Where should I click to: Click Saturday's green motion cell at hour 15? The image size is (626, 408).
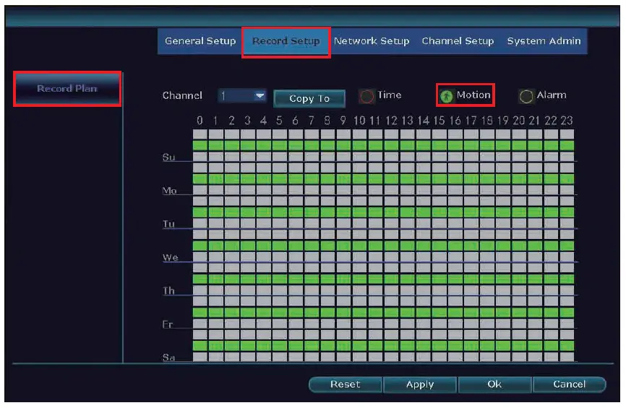pos(440,345)
